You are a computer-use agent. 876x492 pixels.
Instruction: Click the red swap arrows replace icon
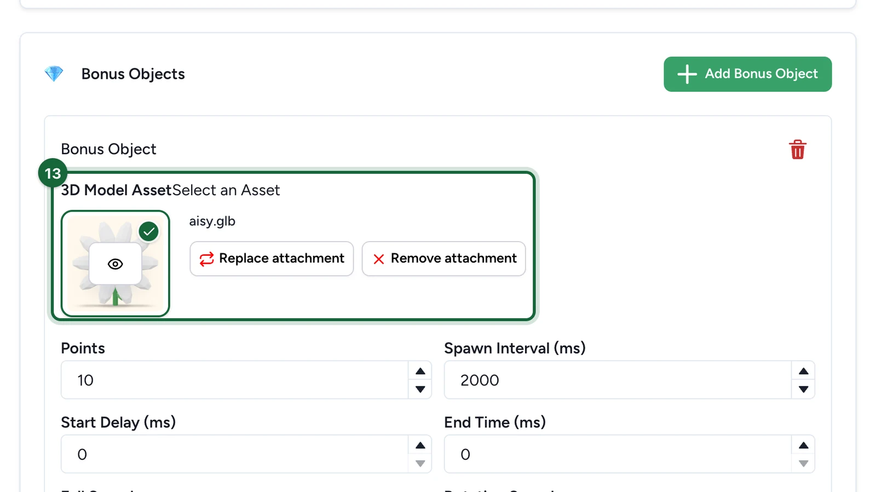tap(206, 259)
